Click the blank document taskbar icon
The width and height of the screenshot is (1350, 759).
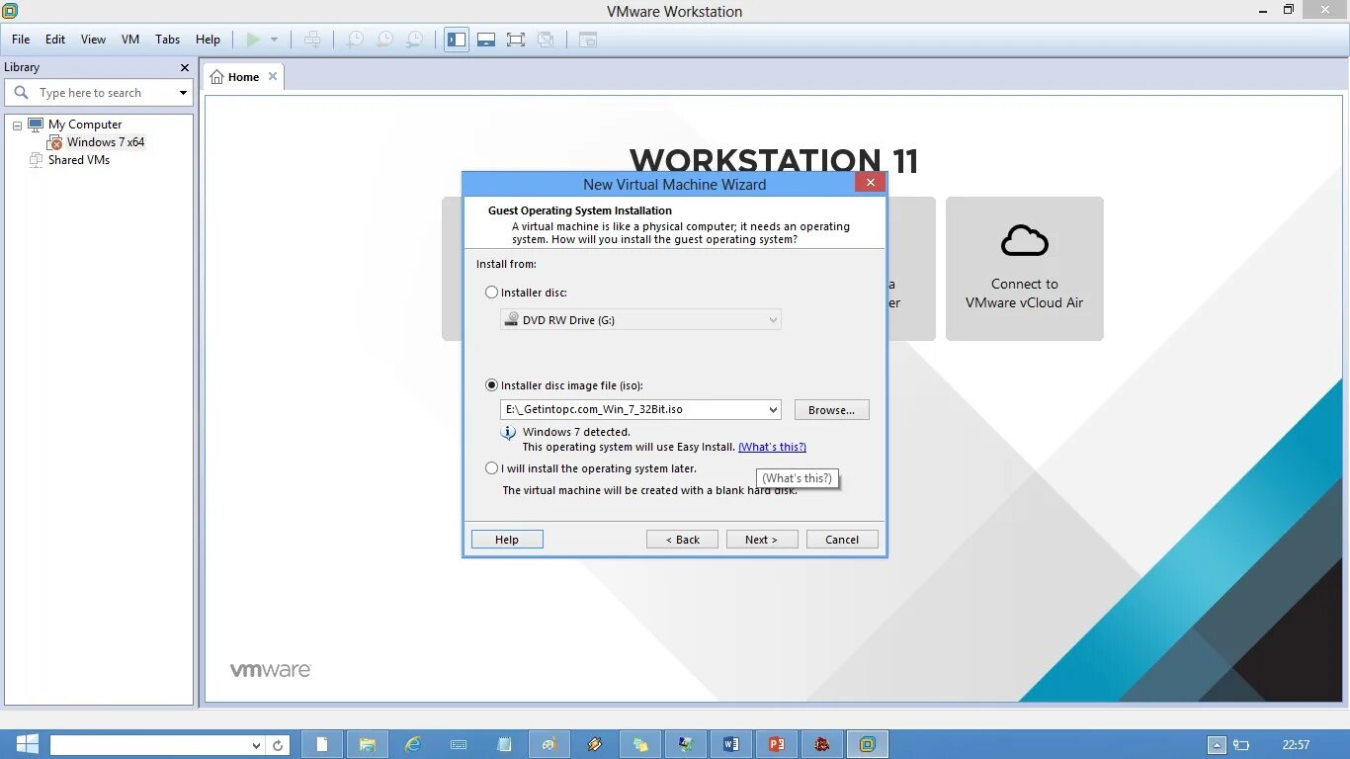tap(322, 744)
